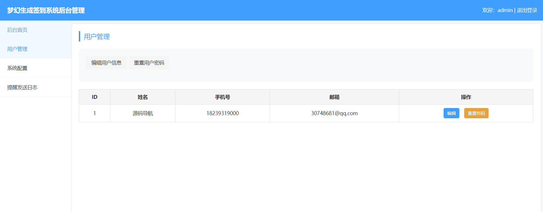This screenshot has height=212, width=543.
Task: Open 提醒发送日志 from the sidebar
Action: [x=22, y=87]
